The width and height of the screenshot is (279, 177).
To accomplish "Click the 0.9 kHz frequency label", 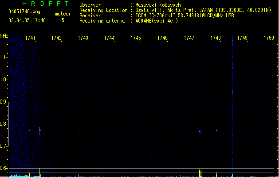I will click(3, 102).
